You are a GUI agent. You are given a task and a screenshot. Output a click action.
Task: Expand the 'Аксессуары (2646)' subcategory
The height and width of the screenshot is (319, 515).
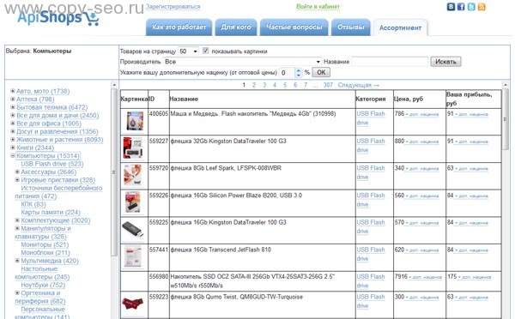coord(17,172)
